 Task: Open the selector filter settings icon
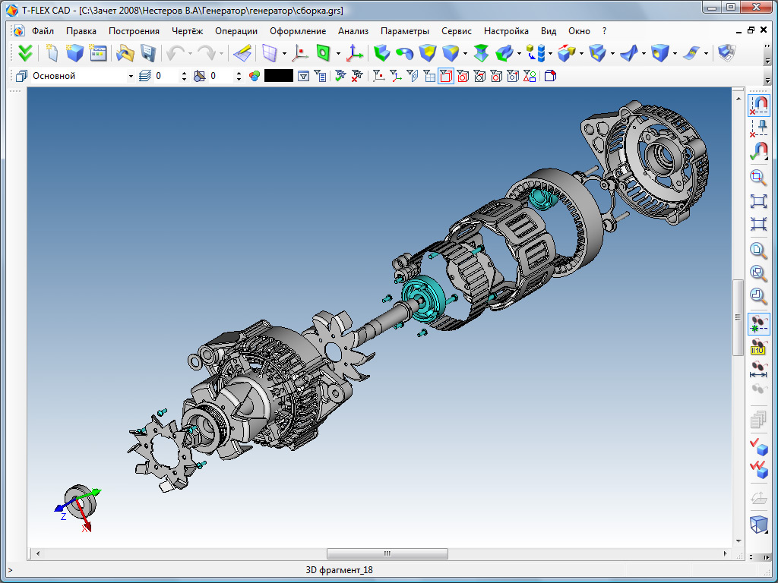tap(303, 76)
